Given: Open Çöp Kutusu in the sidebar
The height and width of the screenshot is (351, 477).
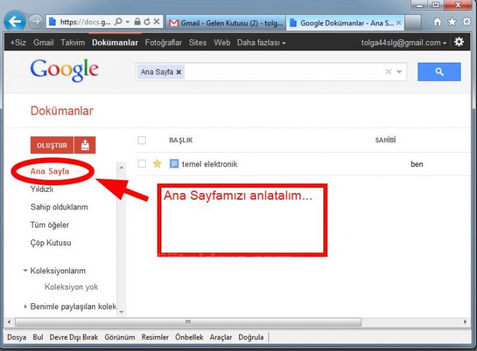Looking at the screenshot, I should [x=50, y=243].
